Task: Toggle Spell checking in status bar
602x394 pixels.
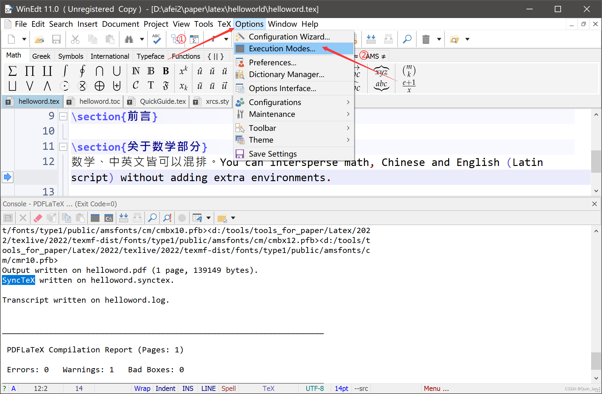Action: (x=228, y=388)
